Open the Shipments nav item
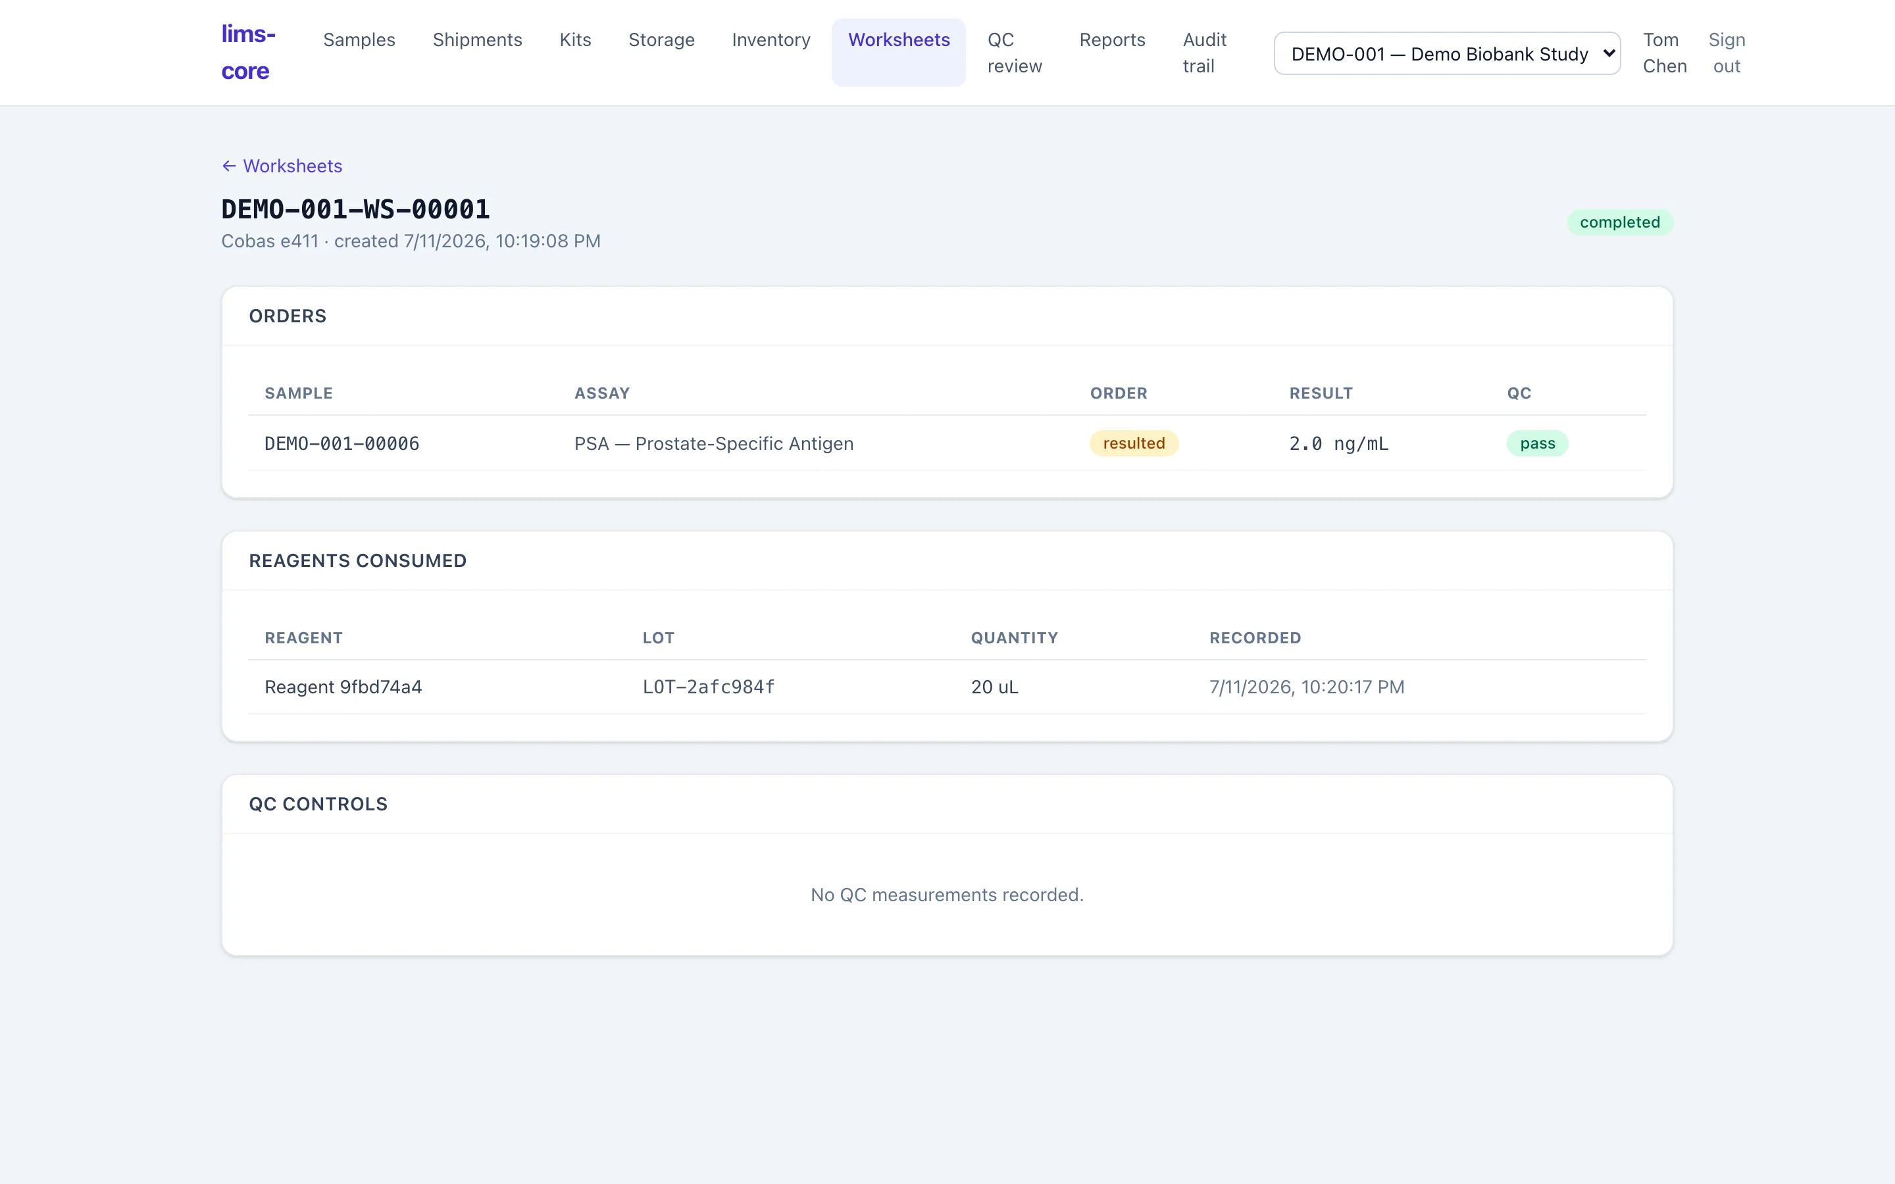Viewport: 1895px width, 1184px height. 477,40
